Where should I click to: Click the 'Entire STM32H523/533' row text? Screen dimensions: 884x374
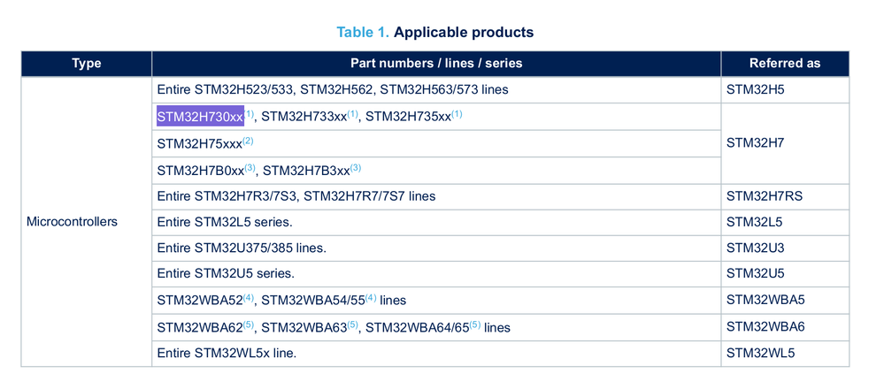[333, 89]
